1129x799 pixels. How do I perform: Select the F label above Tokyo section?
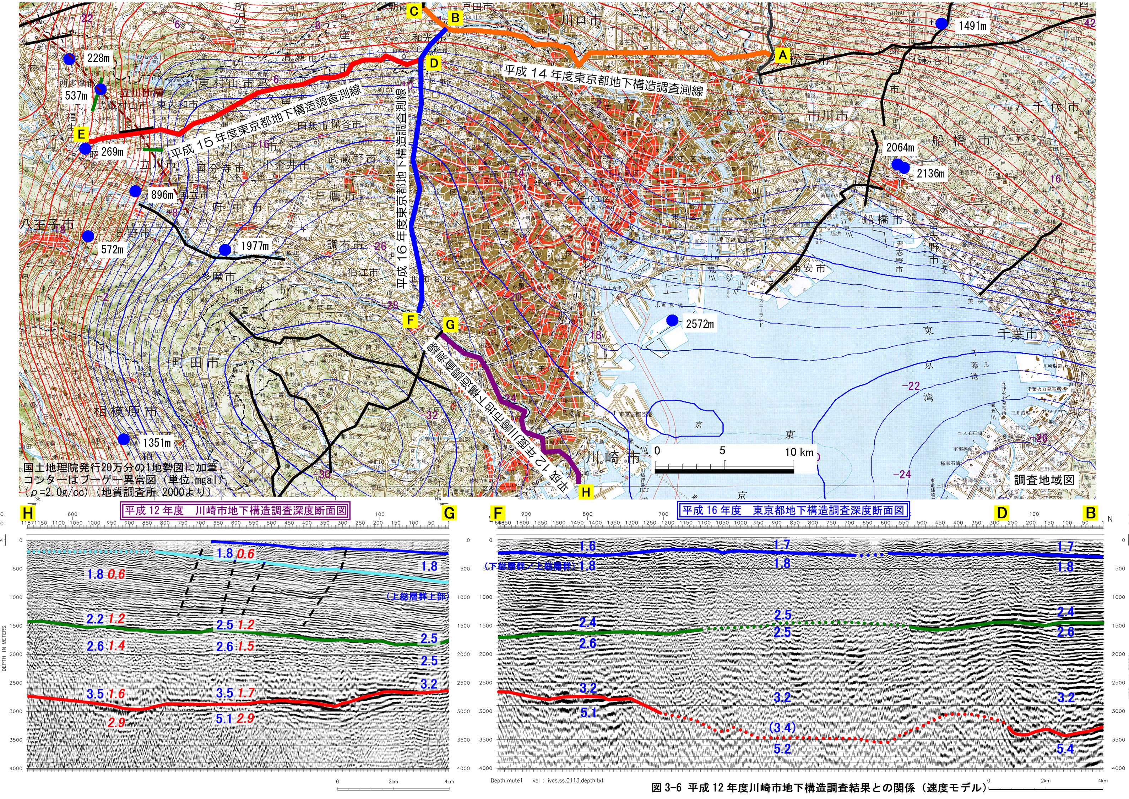coord(498,513)
